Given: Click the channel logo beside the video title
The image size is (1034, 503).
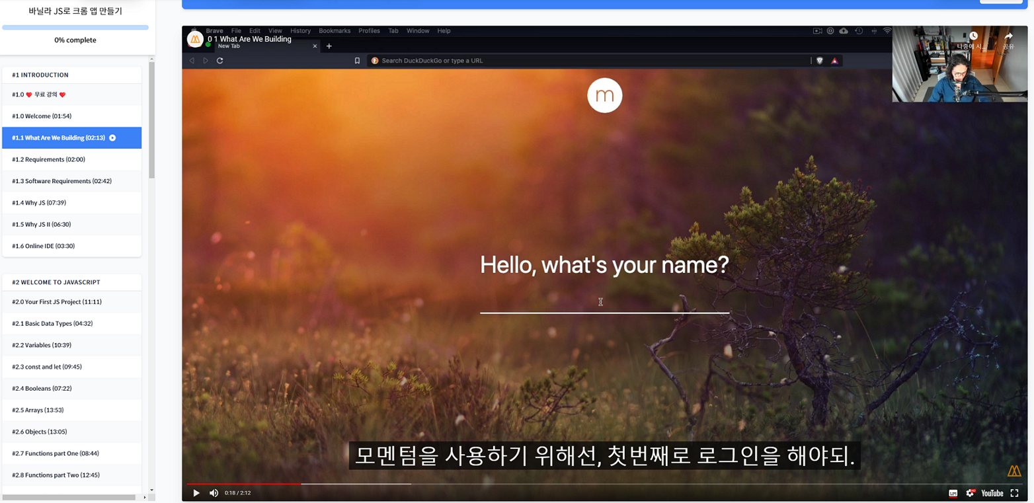Looking at the screenshot, I should (195, 40).
